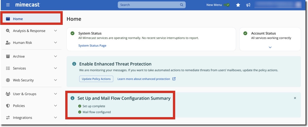
Task: Click the Enhanced Threat Protection info icon
Action: 74,64
